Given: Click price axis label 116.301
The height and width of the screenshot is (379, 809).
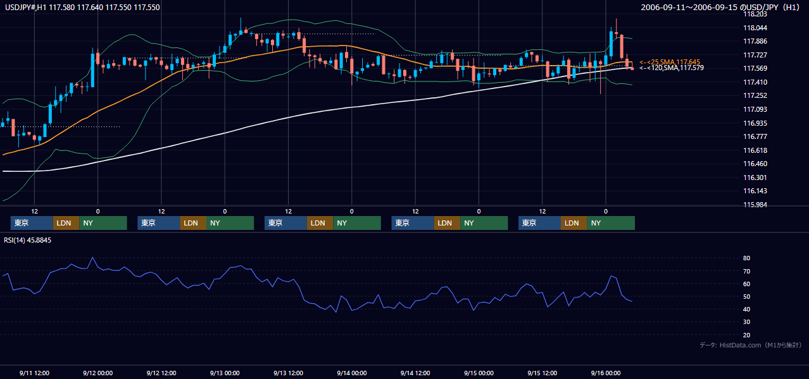Looking at the screenshot, I should point(755,177).
